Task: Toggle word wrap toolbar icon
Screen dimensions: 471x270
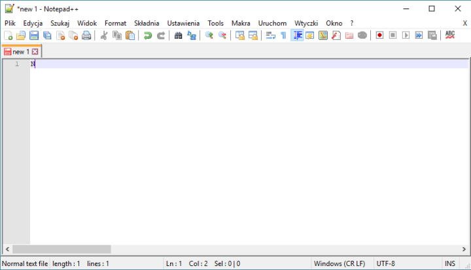Action: (271, 35)
